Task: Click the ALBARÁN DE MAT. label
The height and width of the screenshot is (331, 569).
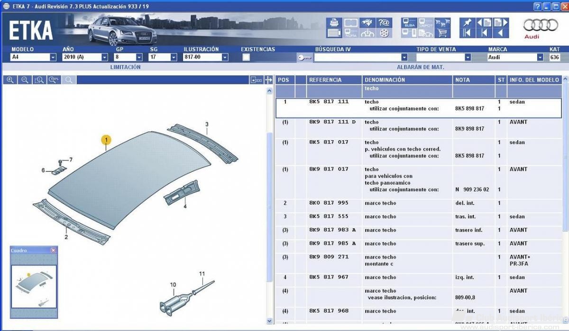Action: 421,67
